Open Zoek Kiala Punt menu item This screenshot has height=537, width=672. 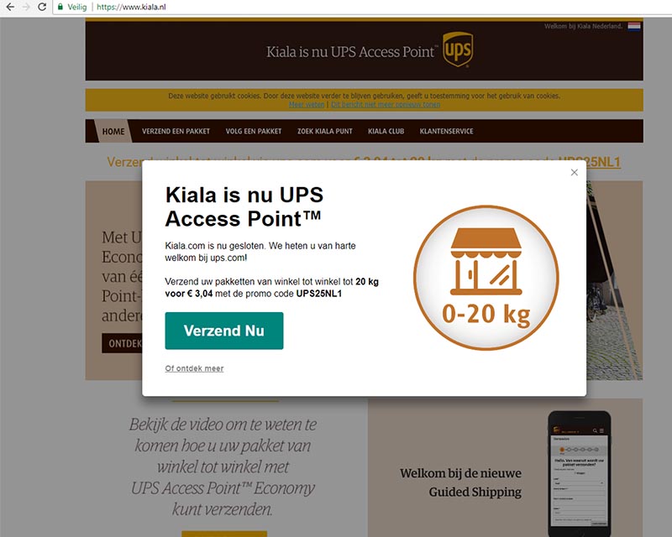click(x=325, y=132)
